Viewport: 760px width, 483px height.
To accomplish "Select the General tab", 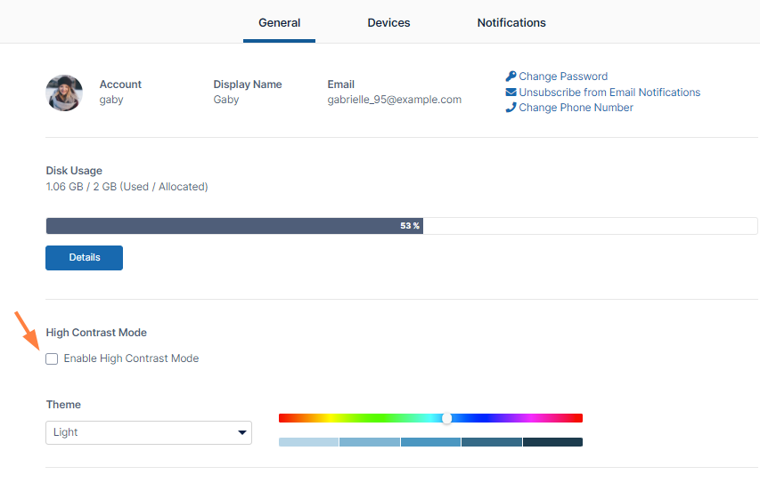I will [279, 23].
